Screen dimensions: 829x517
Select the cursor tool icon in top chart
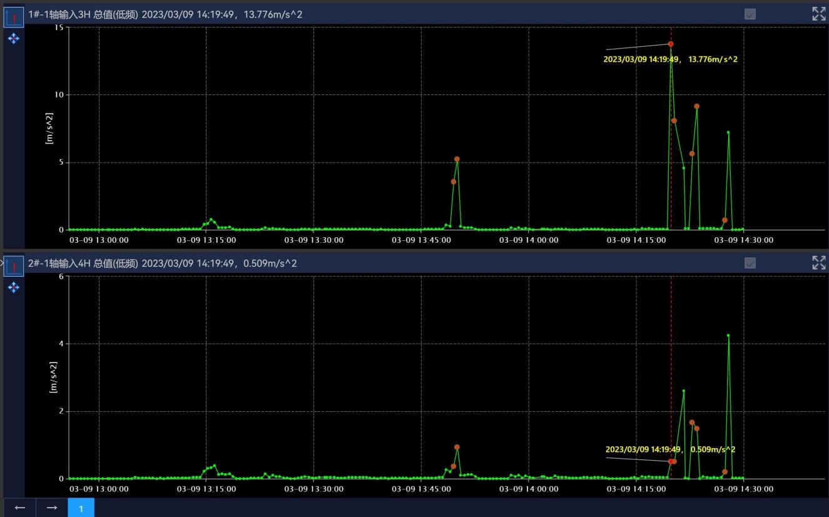coord(14,16)
